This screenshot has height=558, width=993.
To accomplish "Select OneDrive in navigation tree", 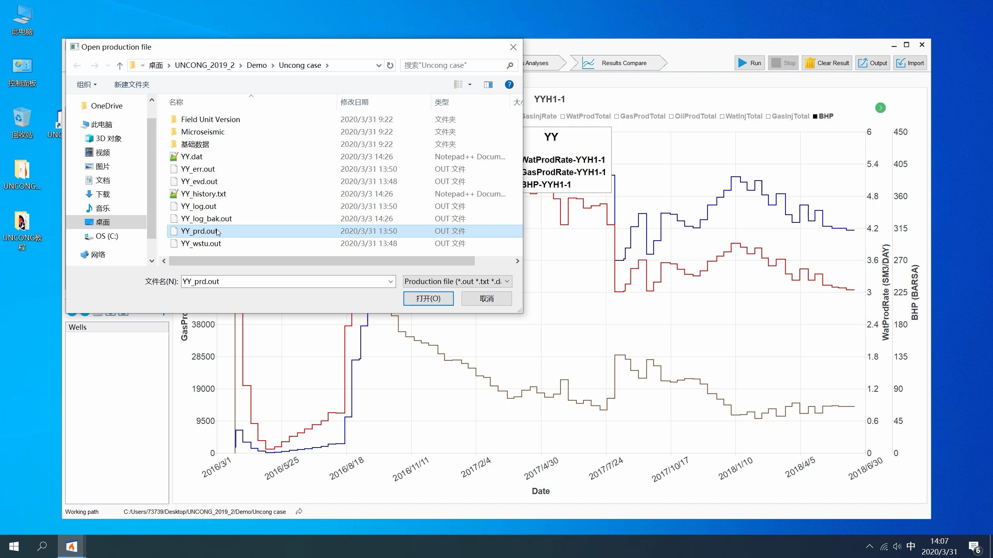I will [x=107, y=106].
